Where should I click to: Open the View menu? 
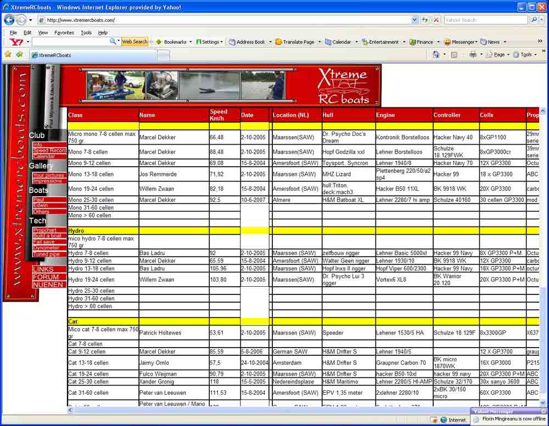[43, 32]
